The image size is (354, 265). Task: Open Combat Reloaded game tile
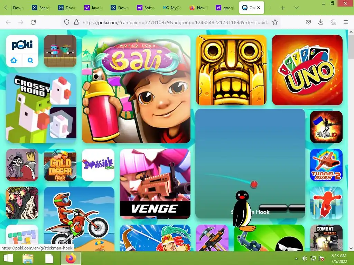pos(326,238)
